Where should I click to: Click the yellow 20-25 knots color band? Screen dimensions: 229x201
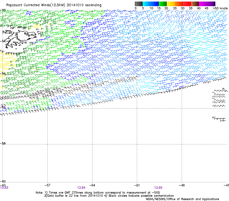(171, 4)
